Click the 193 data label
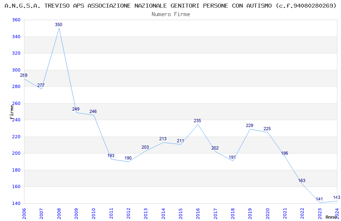Screen dimensions: 341x221 pyautogui.click(x=111, y=156)
